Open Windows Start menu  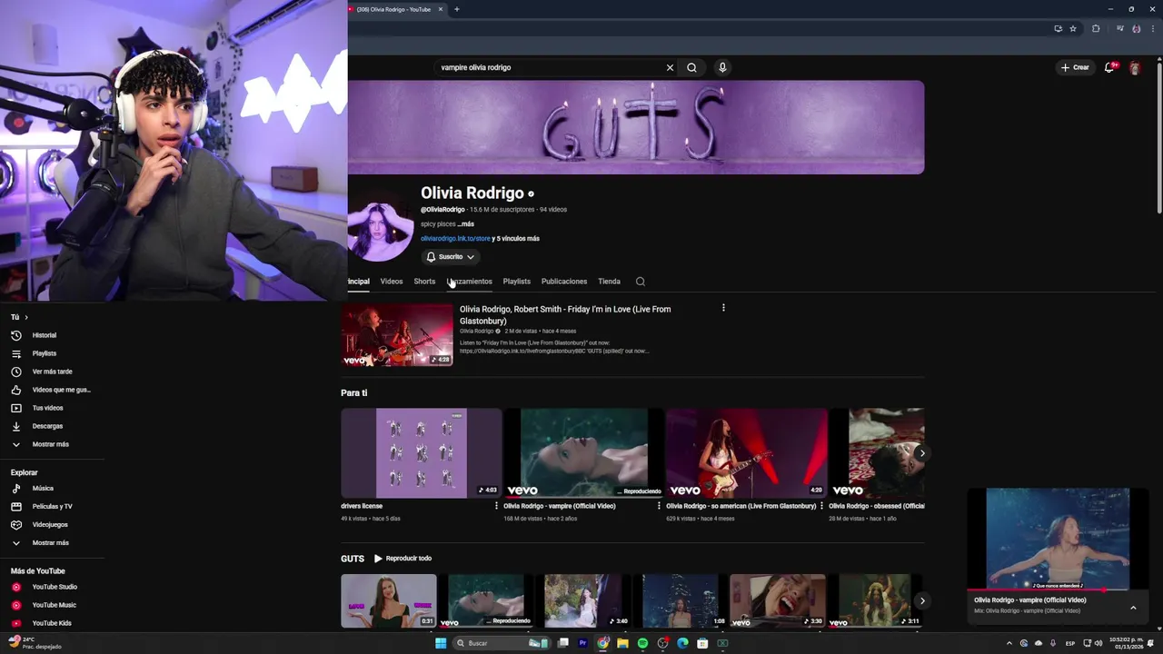tap(441, 643)
